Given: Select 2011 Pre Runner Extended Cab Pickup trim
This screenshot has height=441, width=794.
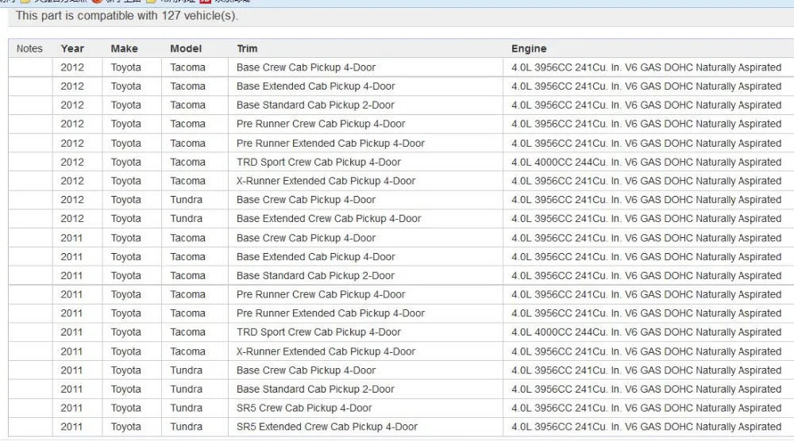Looking at the screenshot, I should click(x=330, y=313).
